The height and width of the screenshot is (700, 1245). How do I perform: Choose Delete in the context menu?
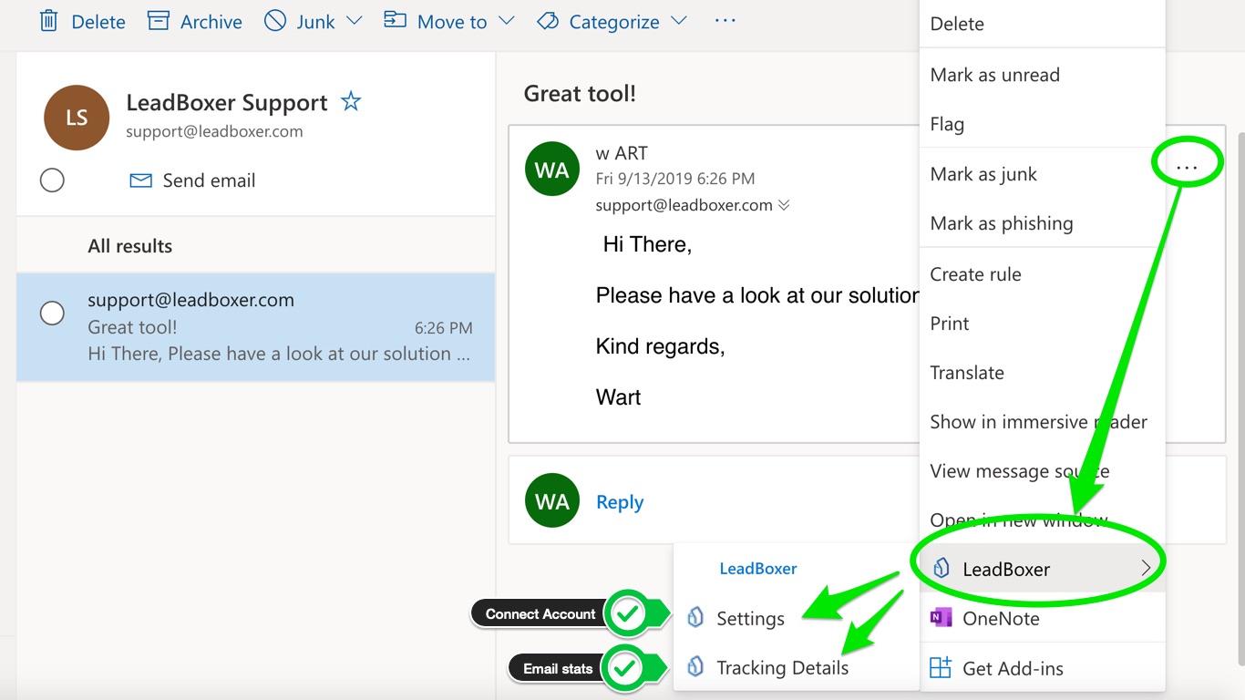[1043, 24]
